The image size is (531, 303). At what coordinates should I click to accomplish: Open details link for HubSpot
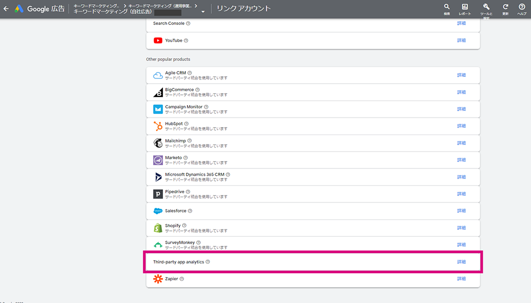coord(461,126)
